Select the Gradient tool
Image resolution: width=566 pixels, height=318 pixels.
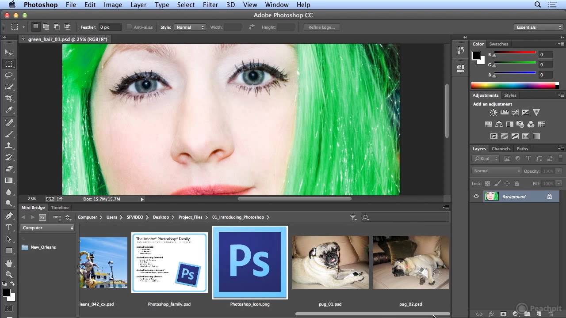pyautogui.click(x=8, y=180)
